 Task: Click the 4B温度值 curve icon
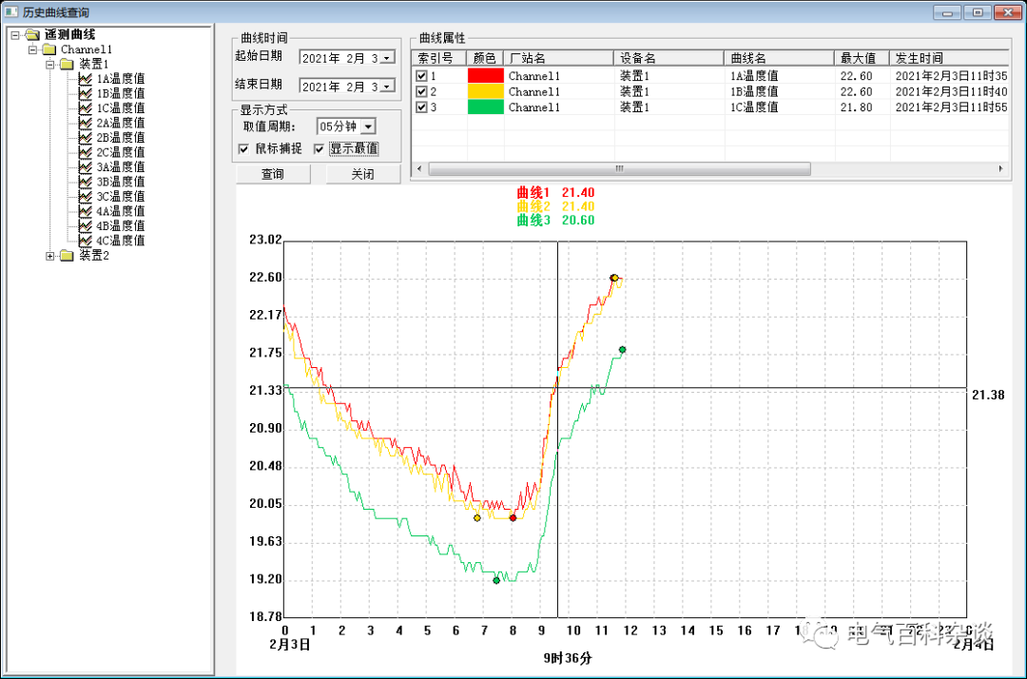point(86,225)
